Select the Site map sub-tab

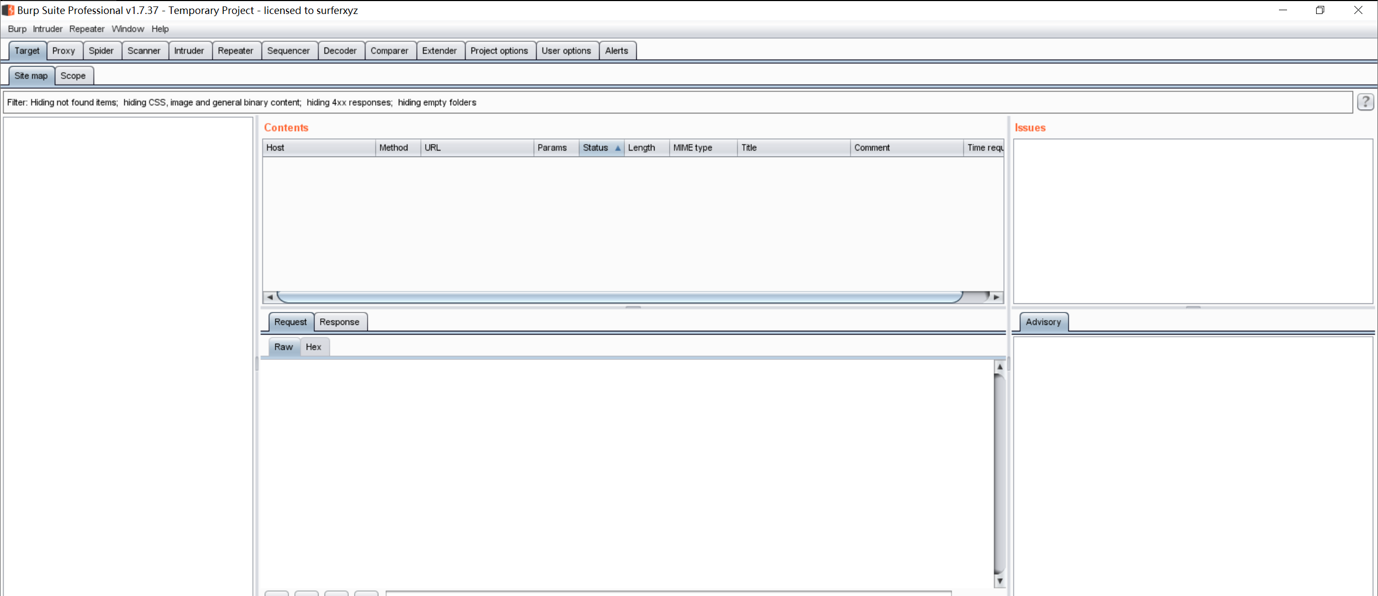pyautogui.click(x=31, y=76)
